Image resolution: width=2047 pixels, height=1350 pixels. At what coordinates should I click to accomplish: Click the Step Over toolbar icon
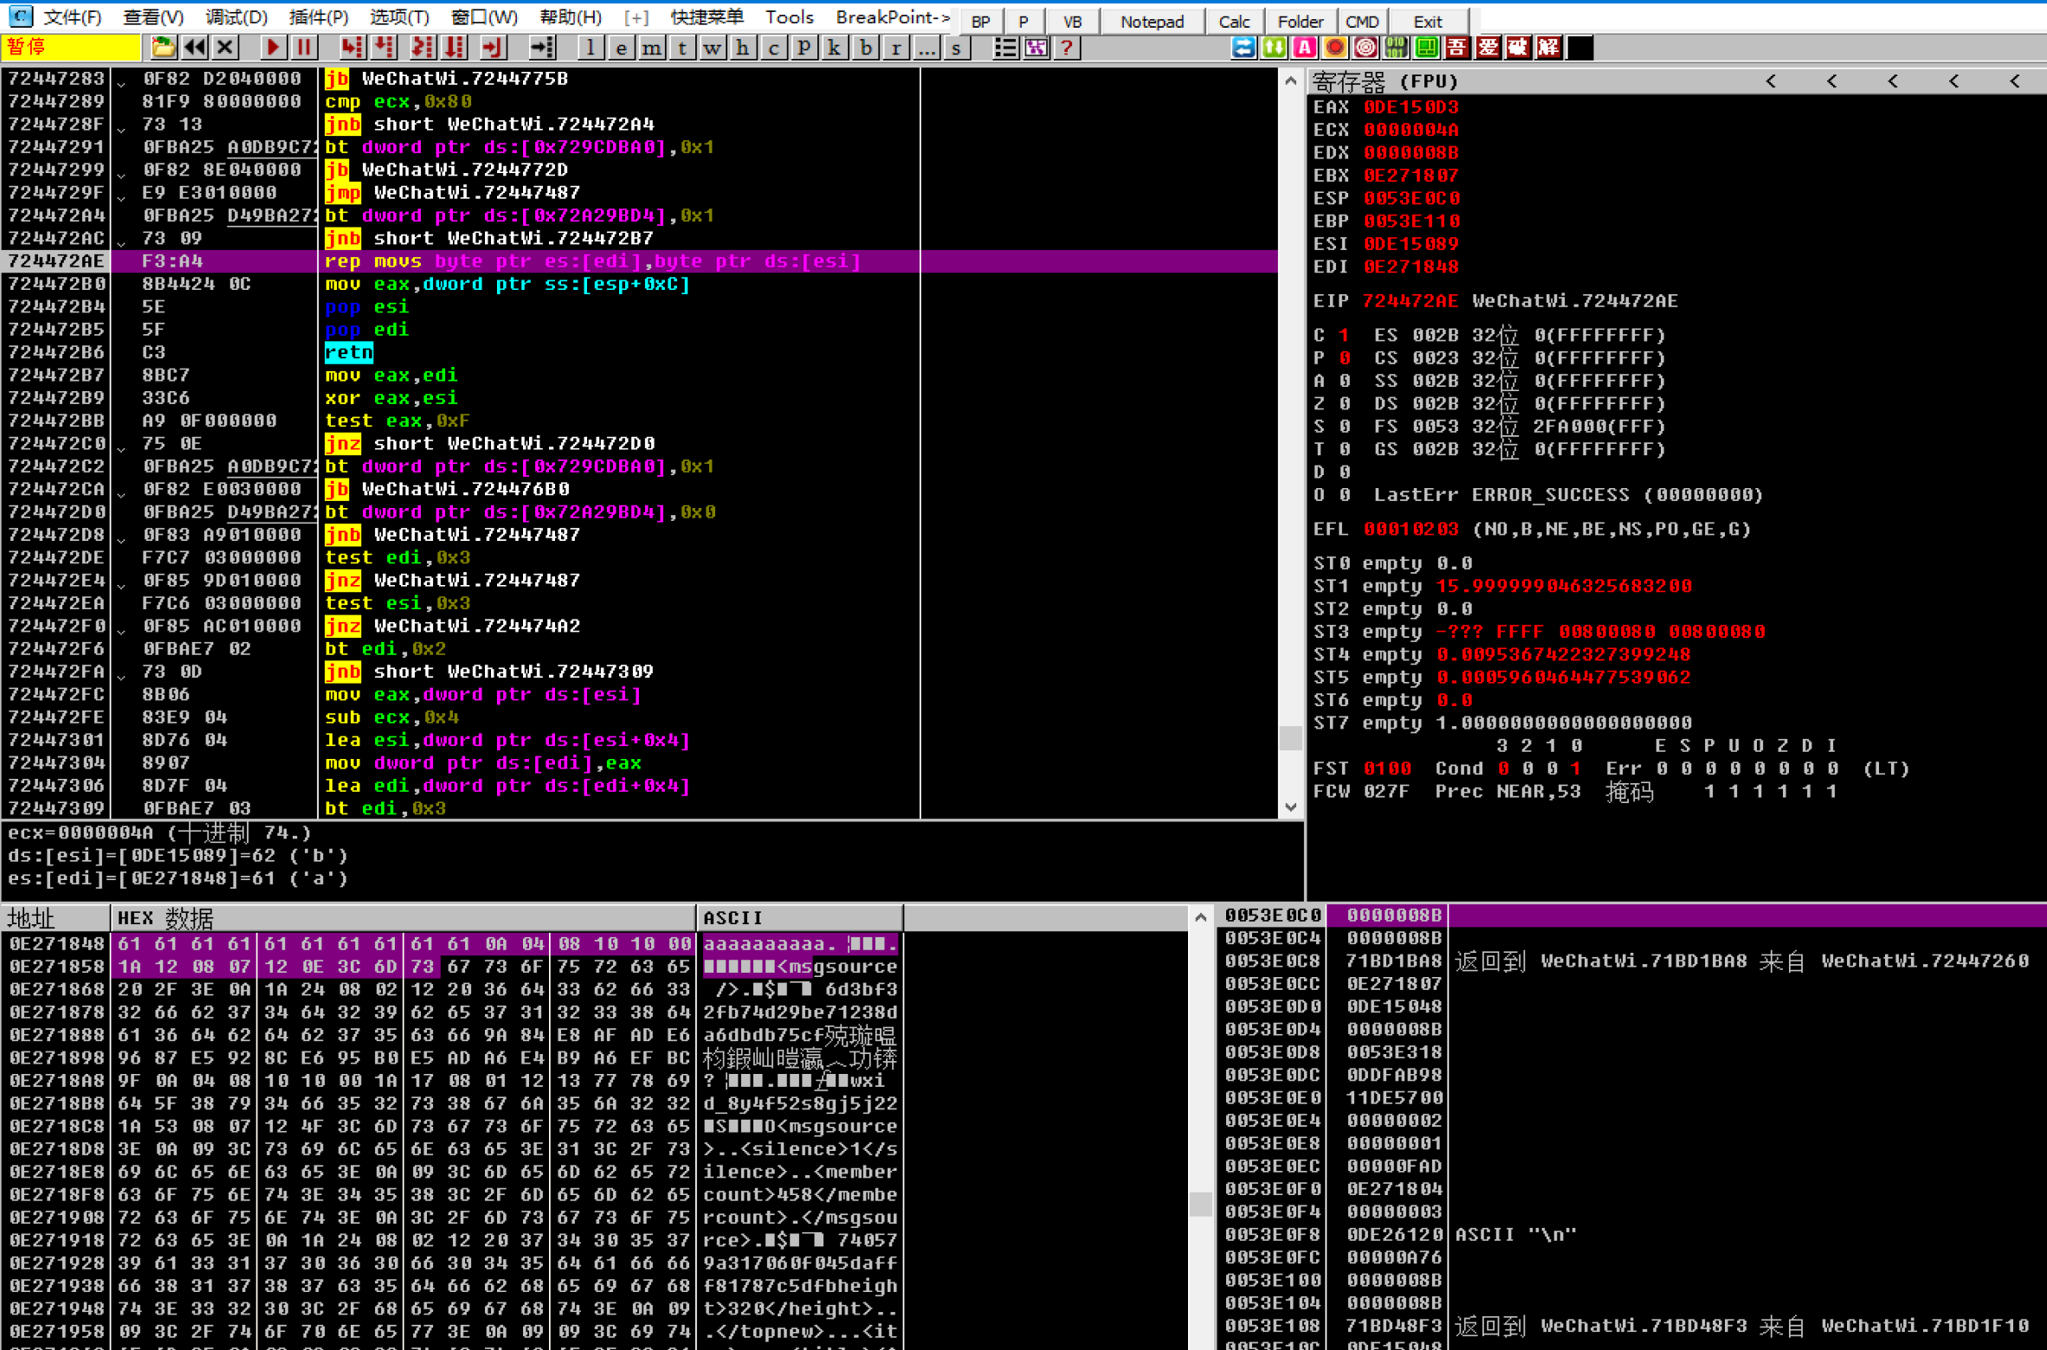382,48
